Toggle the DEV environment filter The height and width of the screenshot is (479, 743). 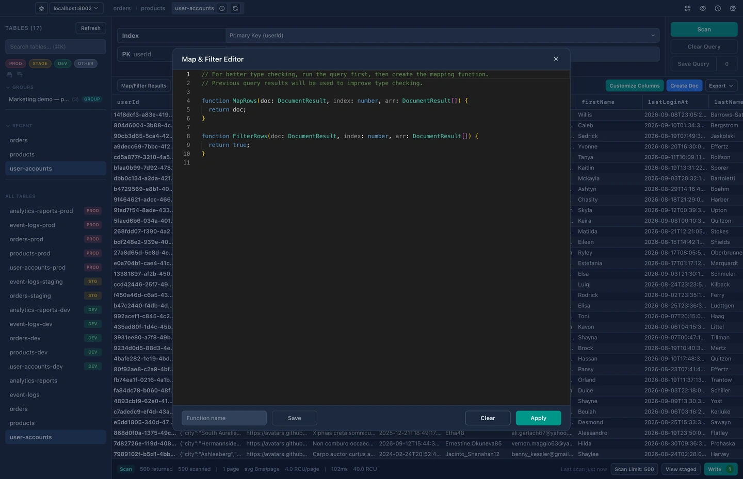(62, 63)
